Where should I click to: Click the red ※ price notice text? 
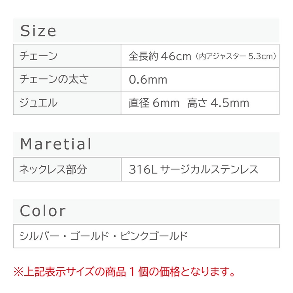point(125,272)
